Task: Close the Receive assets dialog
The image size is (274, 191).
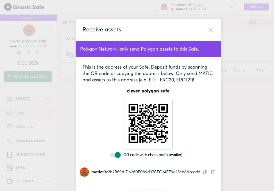Action: 211,30
